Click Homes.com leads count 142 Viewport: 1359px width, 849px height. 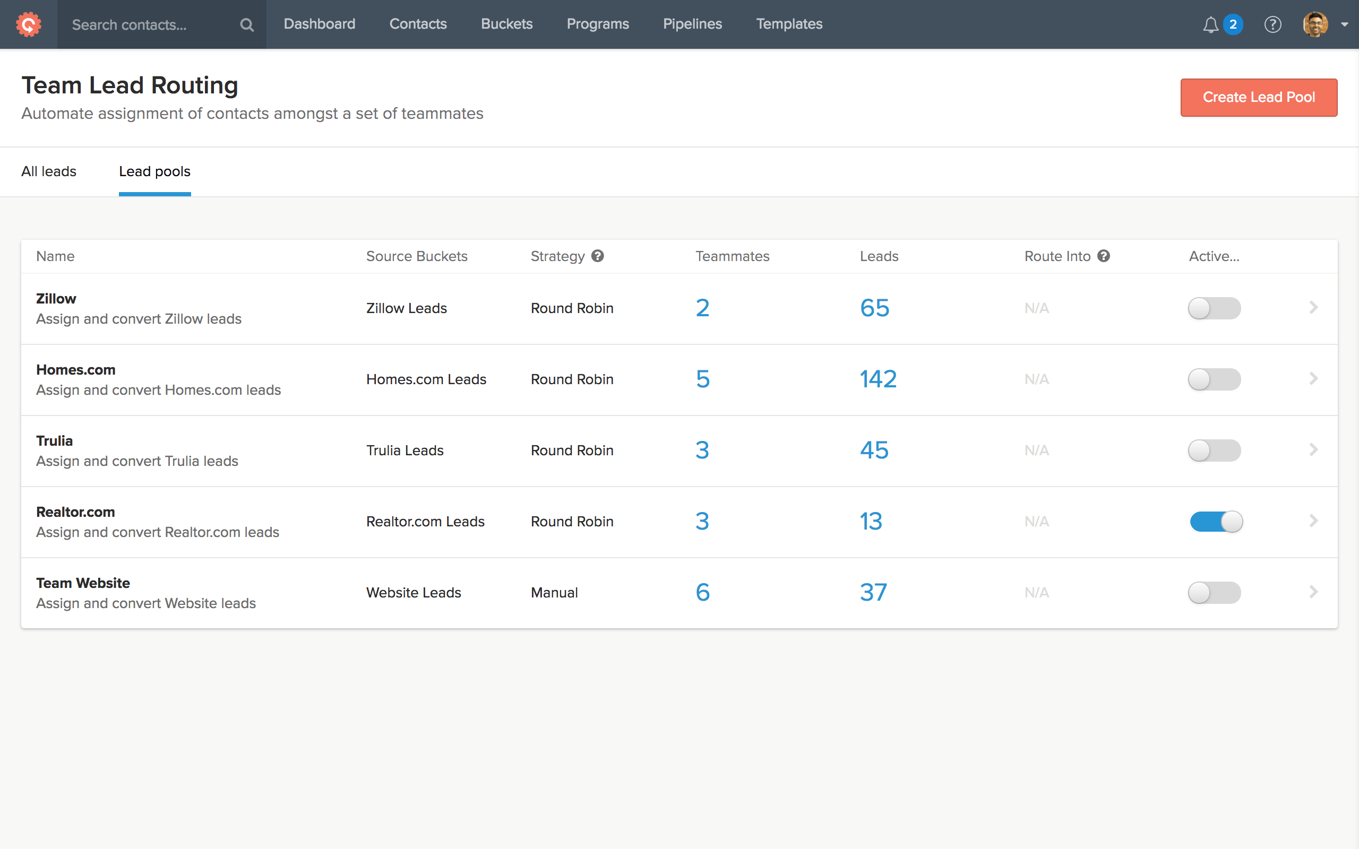click(878, 379)
